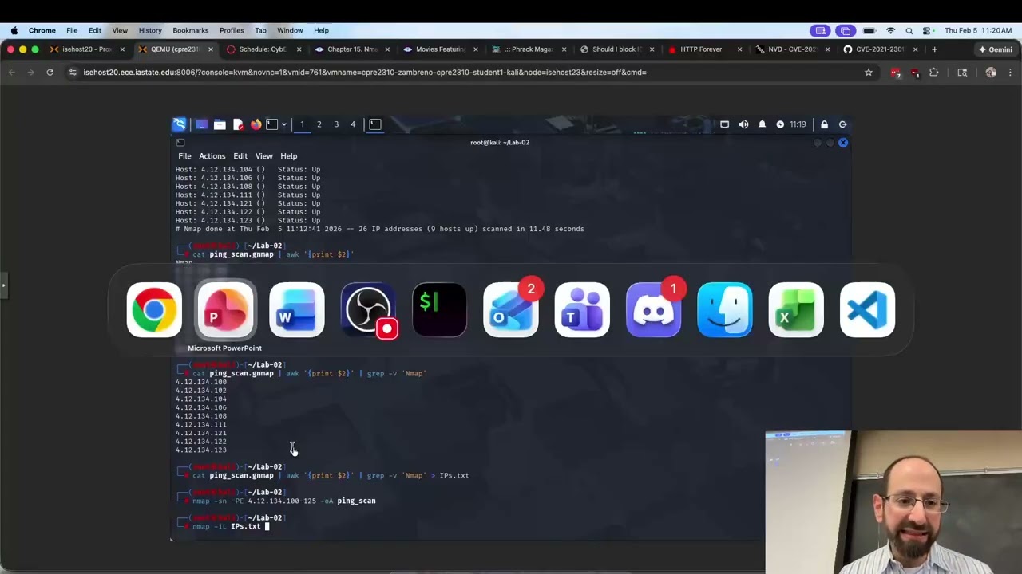
Task: Close the root@kali terminal window
Action: (x=842, y=143)
